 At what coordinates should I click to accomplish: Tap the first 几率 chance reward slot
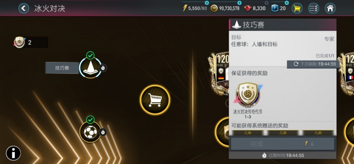[248, 133]
